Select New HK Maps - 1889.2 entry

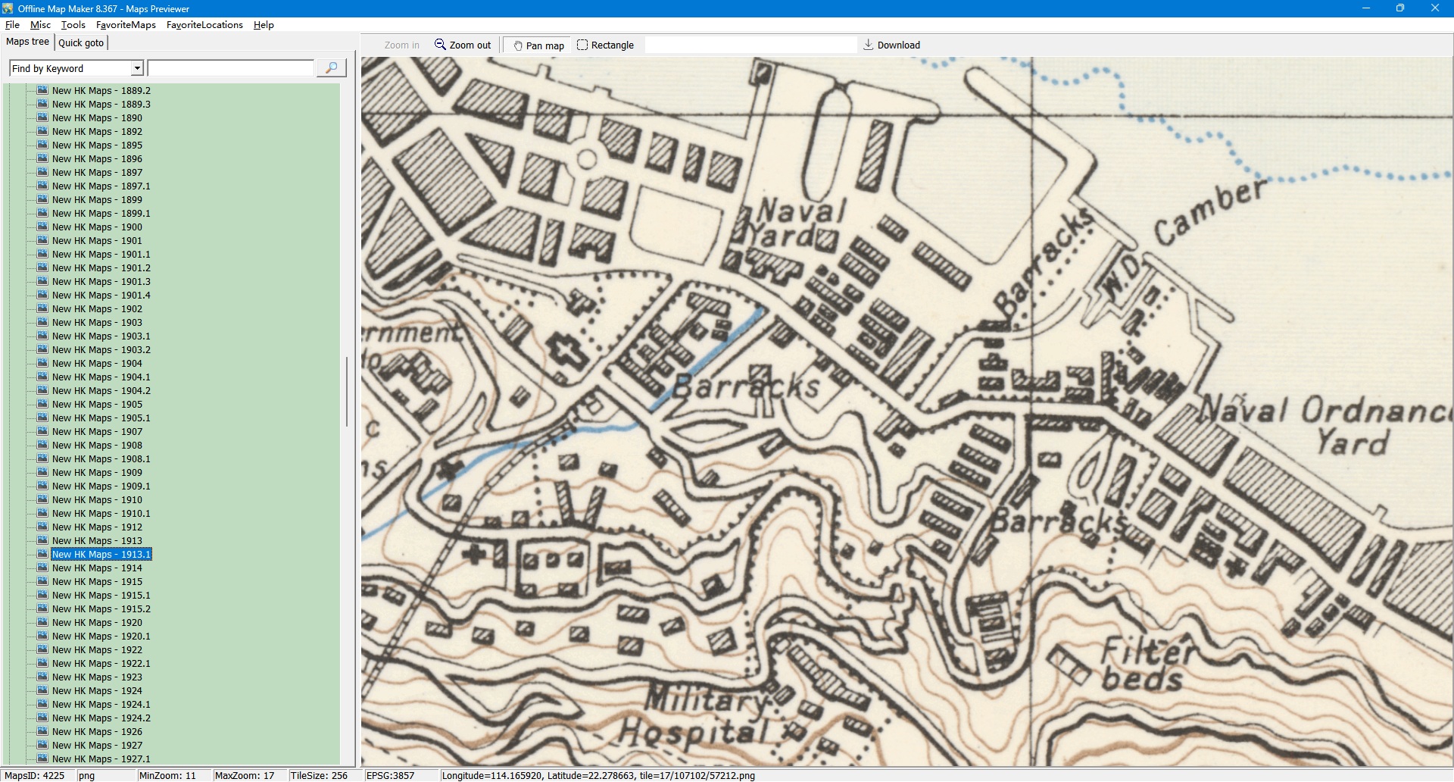click(x=101, y=91)
